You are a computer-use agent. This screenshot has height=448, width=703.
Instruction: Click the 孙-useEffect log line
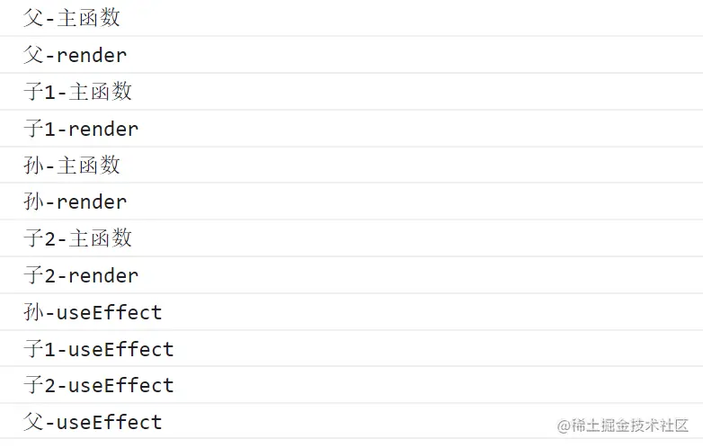pos(93,312)
